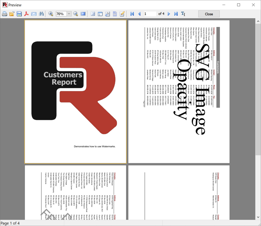Image resolution: width=261 pixels, height=226 pixels.
Task: Toggle the report outline panel
Action: coord(93,14)
